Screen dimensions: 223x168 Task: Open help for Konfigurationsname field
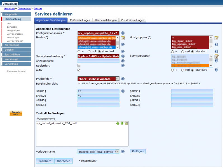click(123, 33)
